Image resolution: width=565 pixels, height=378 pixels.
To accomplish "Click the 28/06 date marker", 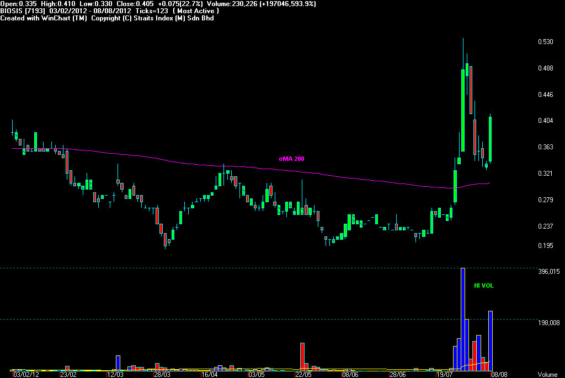I will (397, 374).
